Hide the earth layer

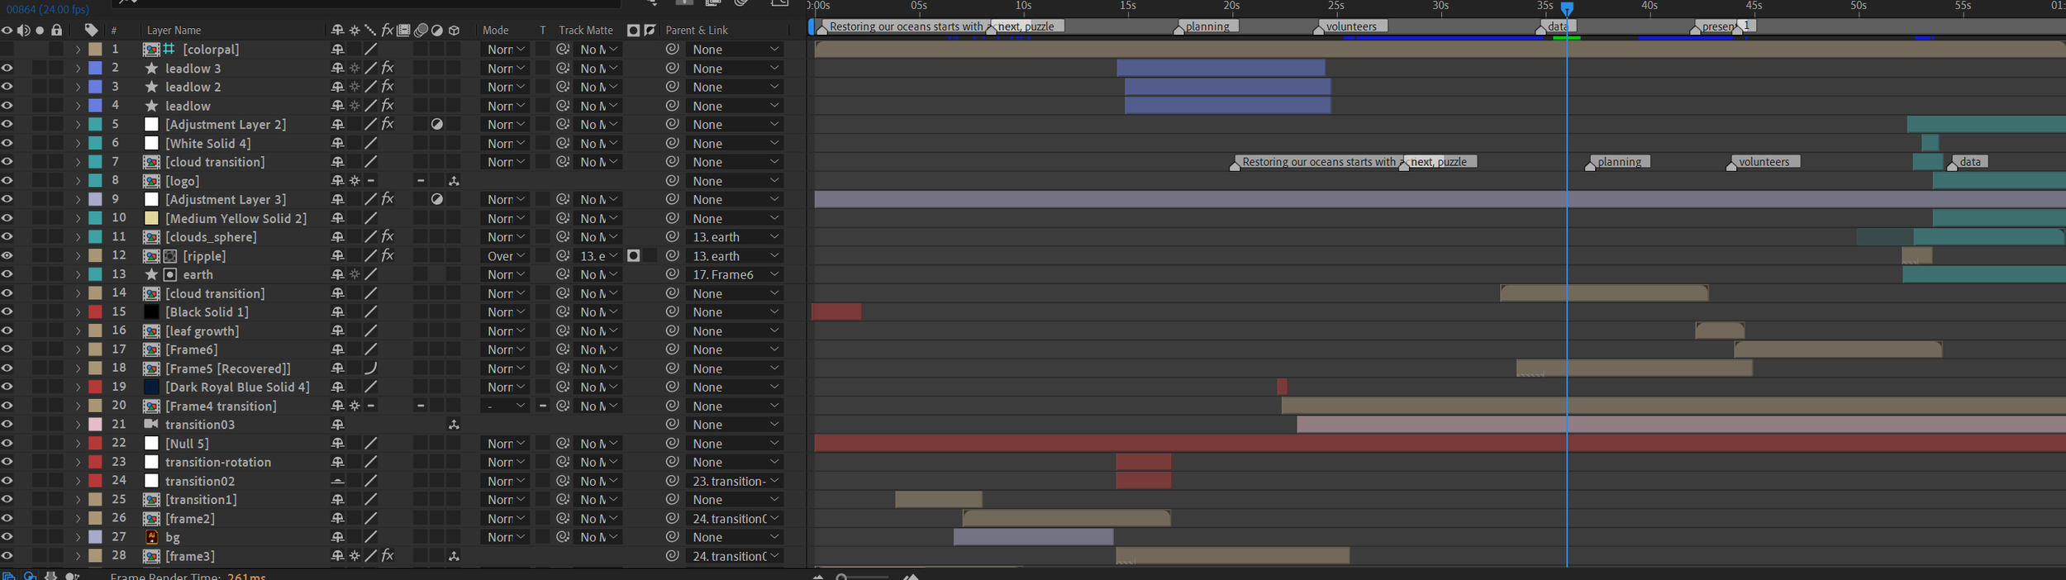(7, 274)
